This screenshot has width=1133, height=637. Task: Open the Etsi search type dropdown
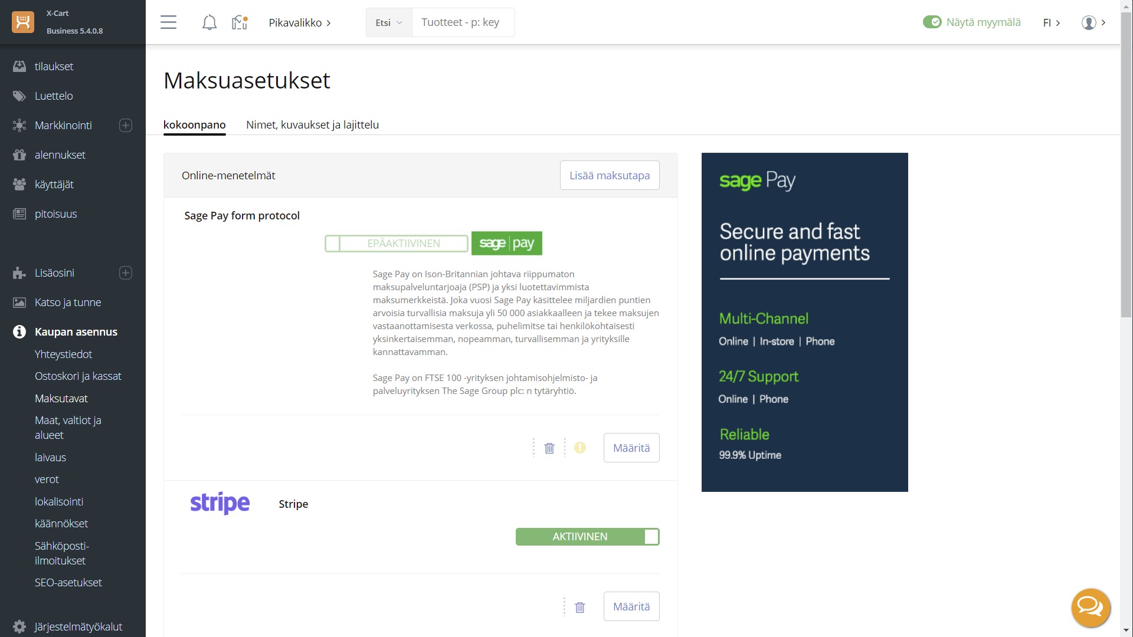[389, 22]
